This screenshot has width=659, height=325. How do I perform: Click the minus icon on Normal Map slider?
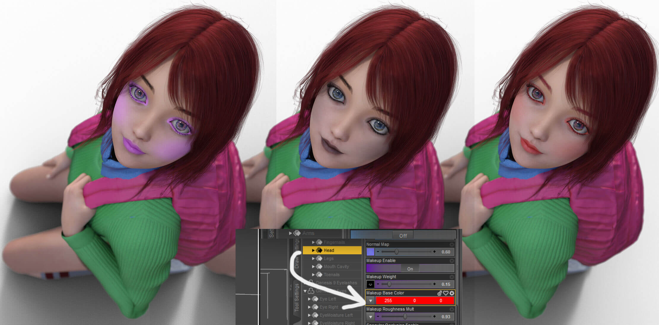(x=378, y=252)
